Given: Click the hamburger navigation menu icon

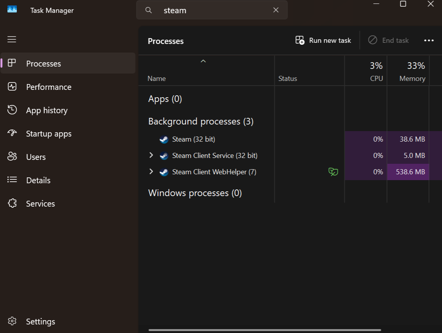Looking at the screenshot, I should pyautogui.click(x=12, y=39).
